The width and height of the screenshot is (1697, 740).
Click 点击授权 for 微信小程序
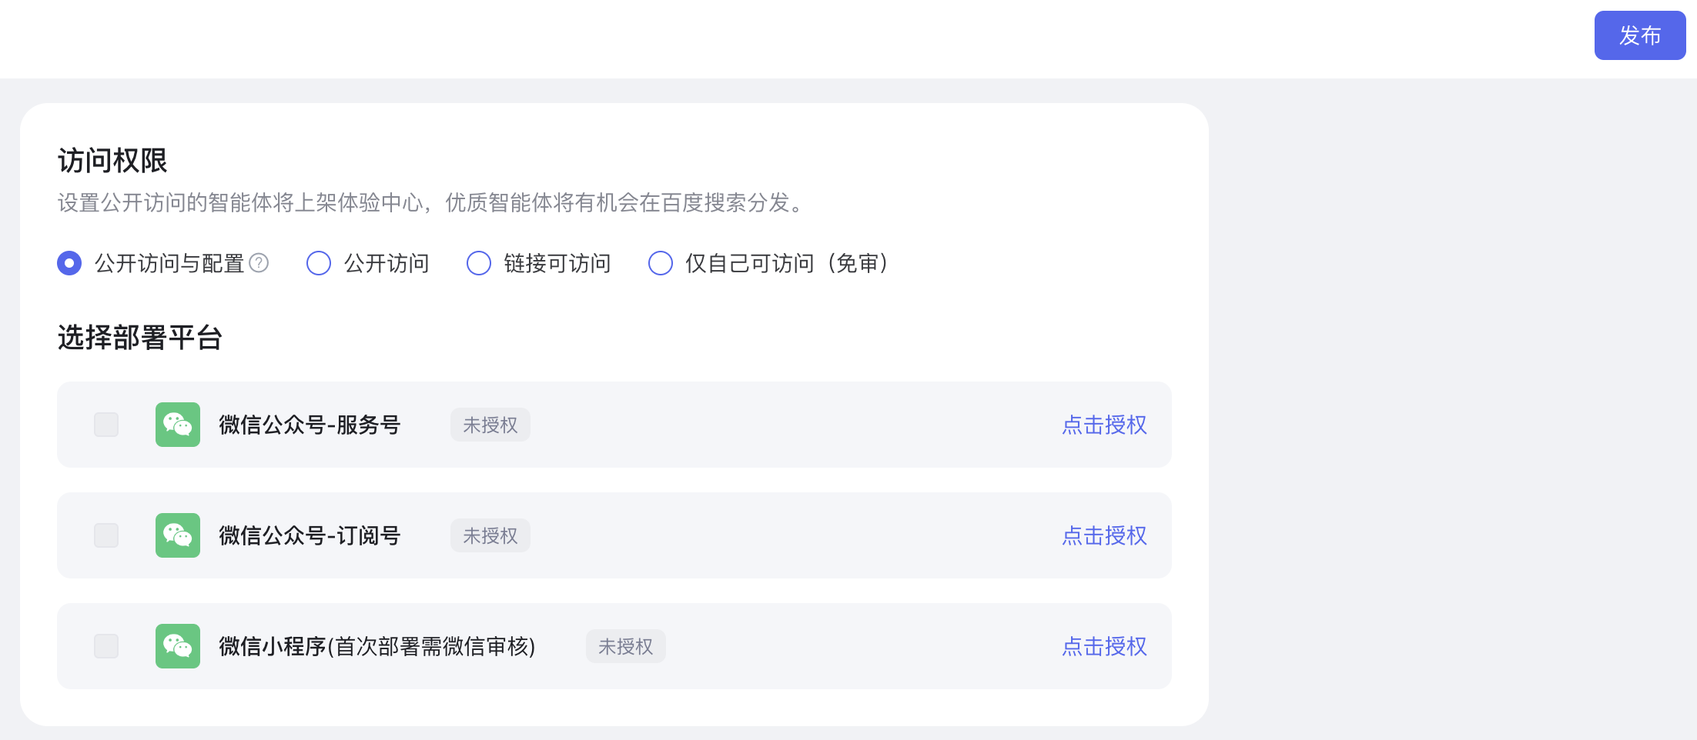1104,646
